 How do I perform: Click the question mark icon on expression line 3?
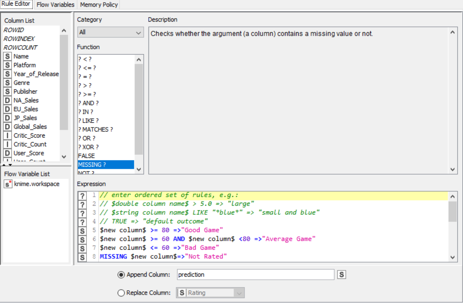click(x=82, y=213)
